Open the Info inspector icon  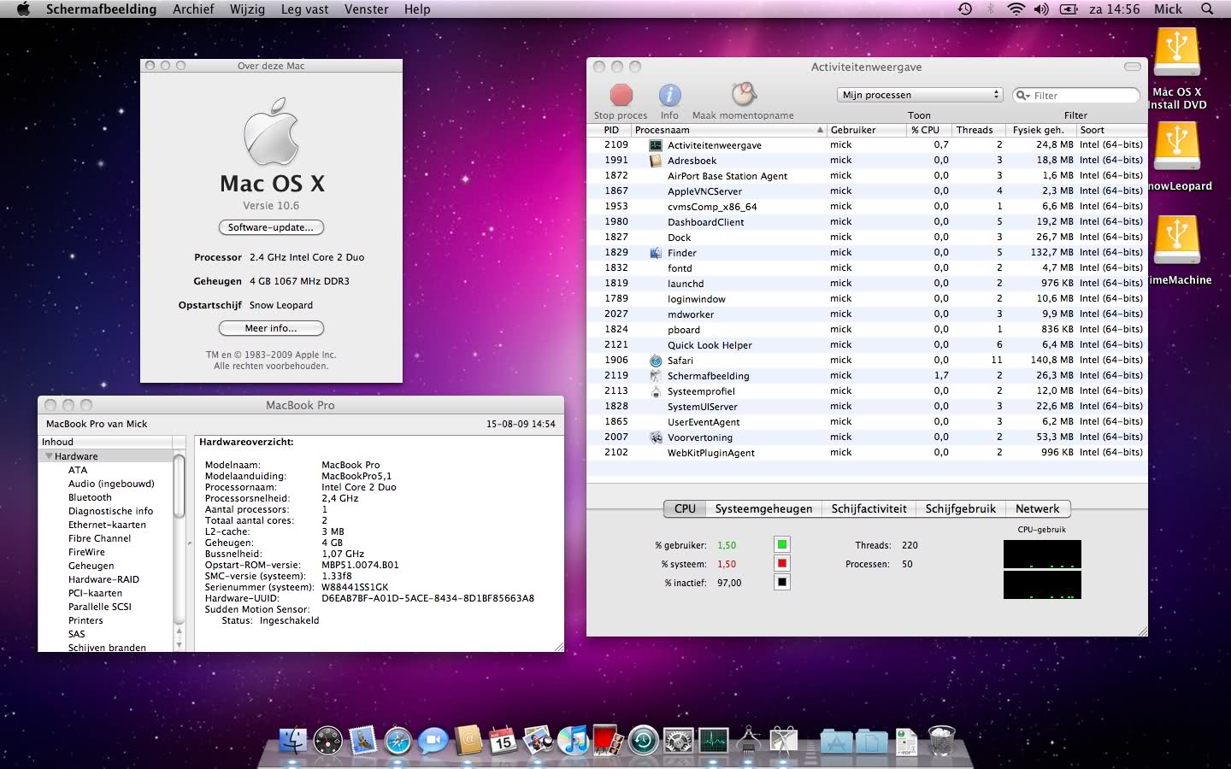(669, 95)
